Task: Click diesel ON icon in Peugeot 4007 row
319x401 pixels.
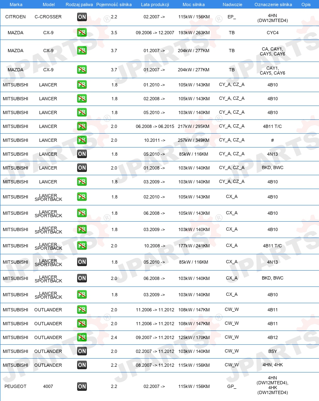Action: point(82,386)
